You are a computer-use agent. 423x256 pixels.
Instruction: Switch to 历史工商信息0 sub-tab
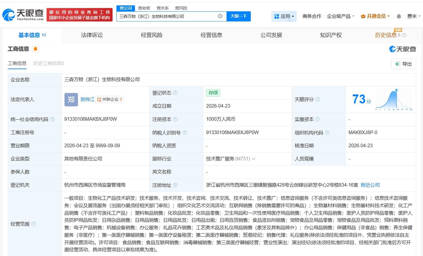[x=48, y=63]
